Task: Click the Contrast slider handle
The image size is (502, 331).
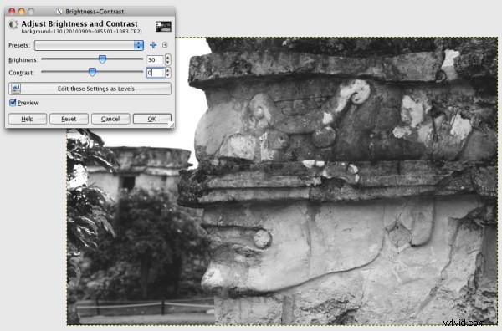Action: point(92,72)
